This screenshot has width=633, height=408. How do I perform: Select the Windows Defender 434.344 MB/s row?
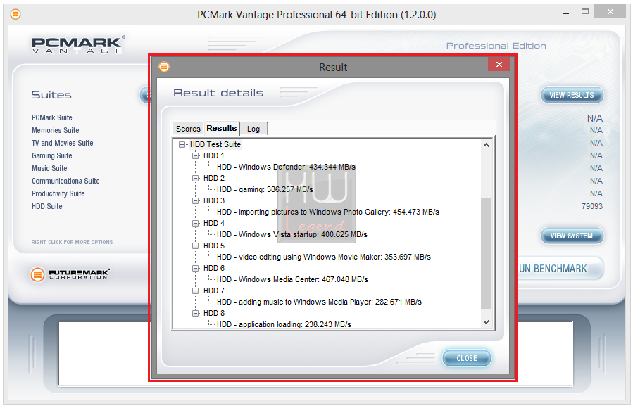[x=286, y=167]
